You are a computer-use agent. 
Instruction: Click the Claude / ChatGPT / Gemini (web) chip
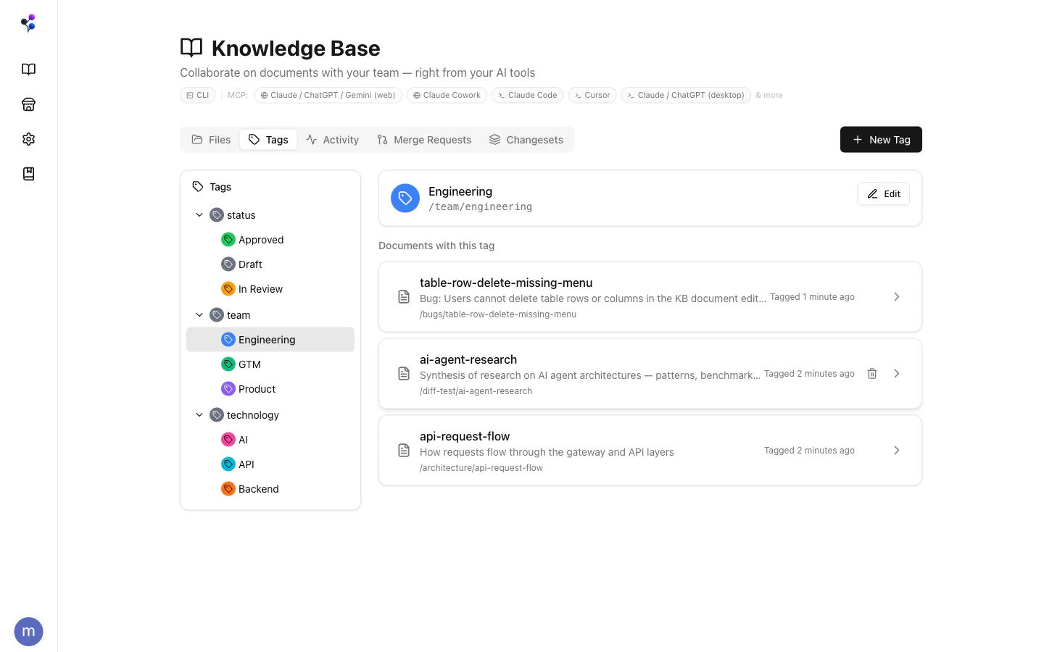[x=328, y=95]
